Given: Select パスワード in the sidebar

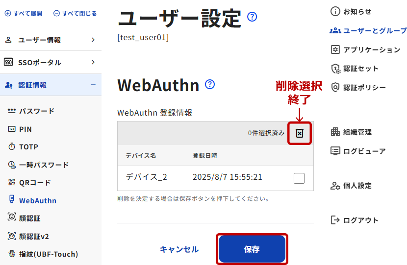Looking at the screenshot, I should click(x=36, y=111).
